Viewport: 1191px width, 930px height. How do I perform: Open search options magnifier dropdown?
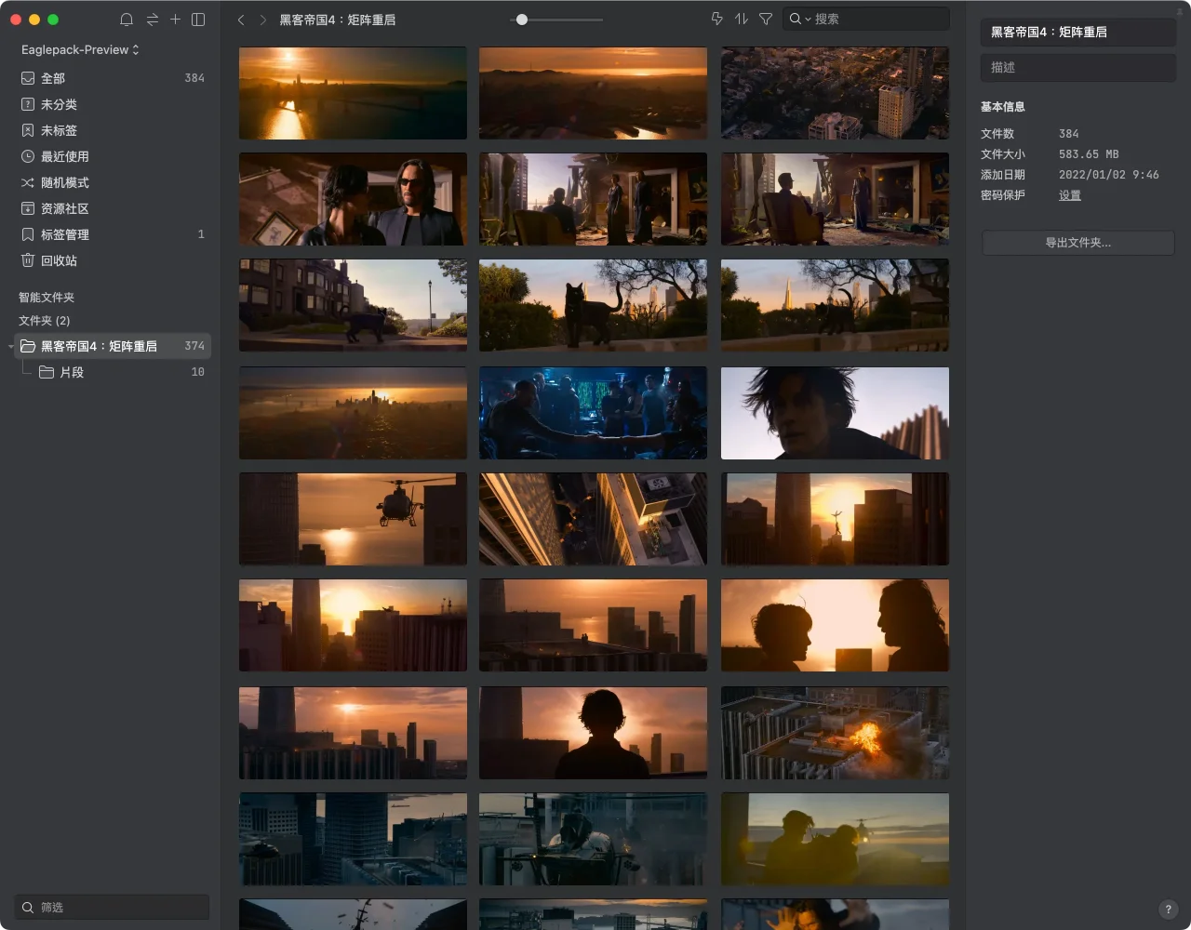pos(799,19)
